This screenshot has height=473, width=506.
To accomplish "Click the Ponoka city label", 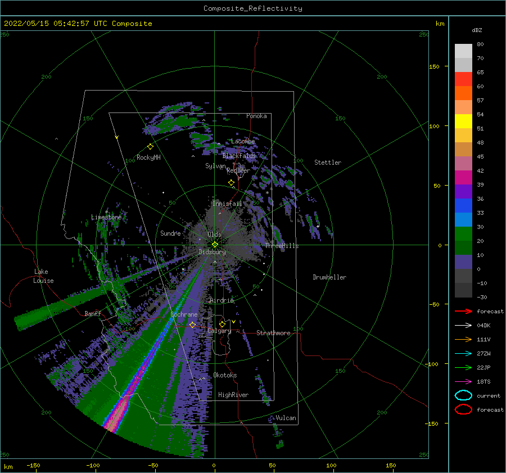I will coord(256,116).
